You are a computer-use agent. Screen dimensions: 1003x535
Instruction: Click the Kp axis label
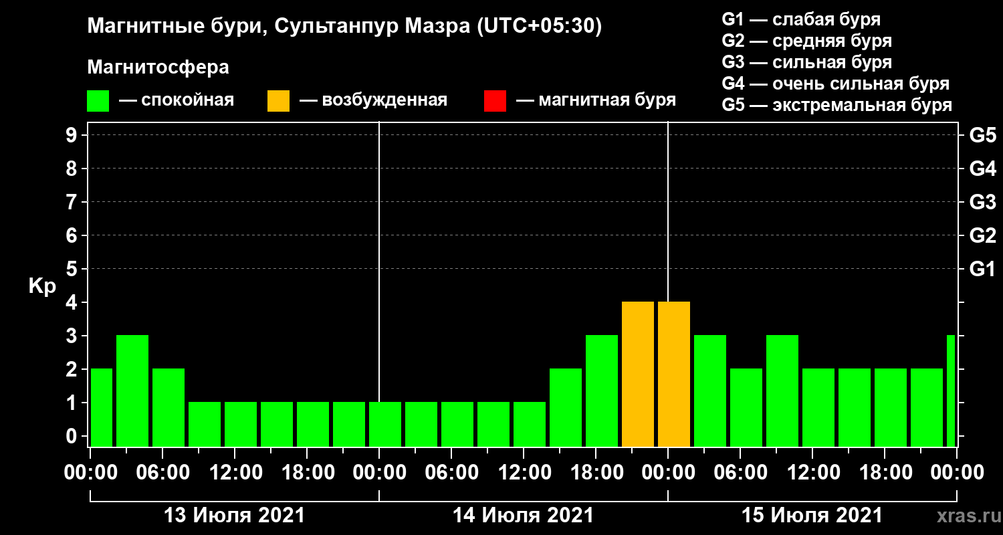42,287
